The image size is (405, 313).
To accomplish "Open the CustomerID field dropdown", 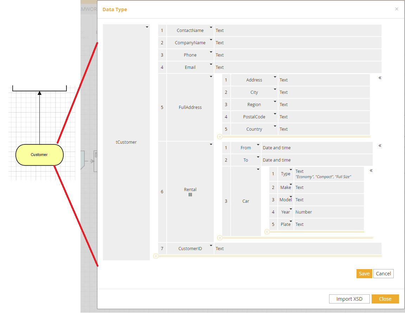I will pos(211,246).
